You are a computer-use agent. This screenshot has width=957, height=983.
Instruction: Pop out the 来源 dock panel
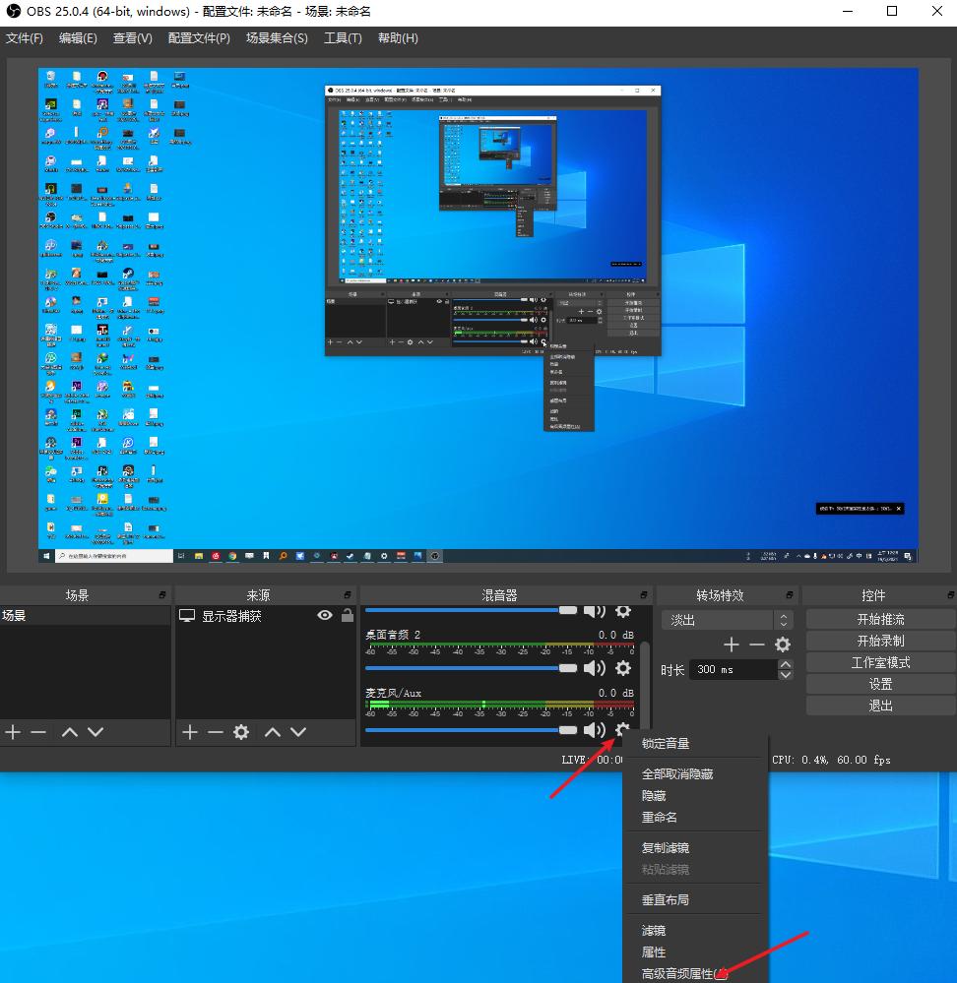[348, 594]
